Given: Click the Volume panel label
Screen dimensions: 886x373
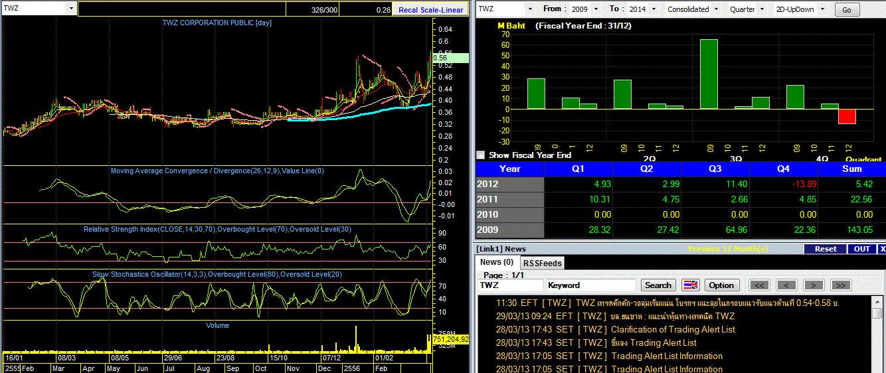Looking at the screenshot, I should tap(217, 325).
